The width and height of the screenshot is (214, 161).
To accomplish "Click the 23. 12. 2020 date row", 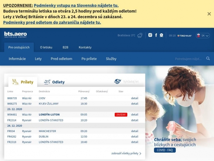I will [x=75, y=109].
